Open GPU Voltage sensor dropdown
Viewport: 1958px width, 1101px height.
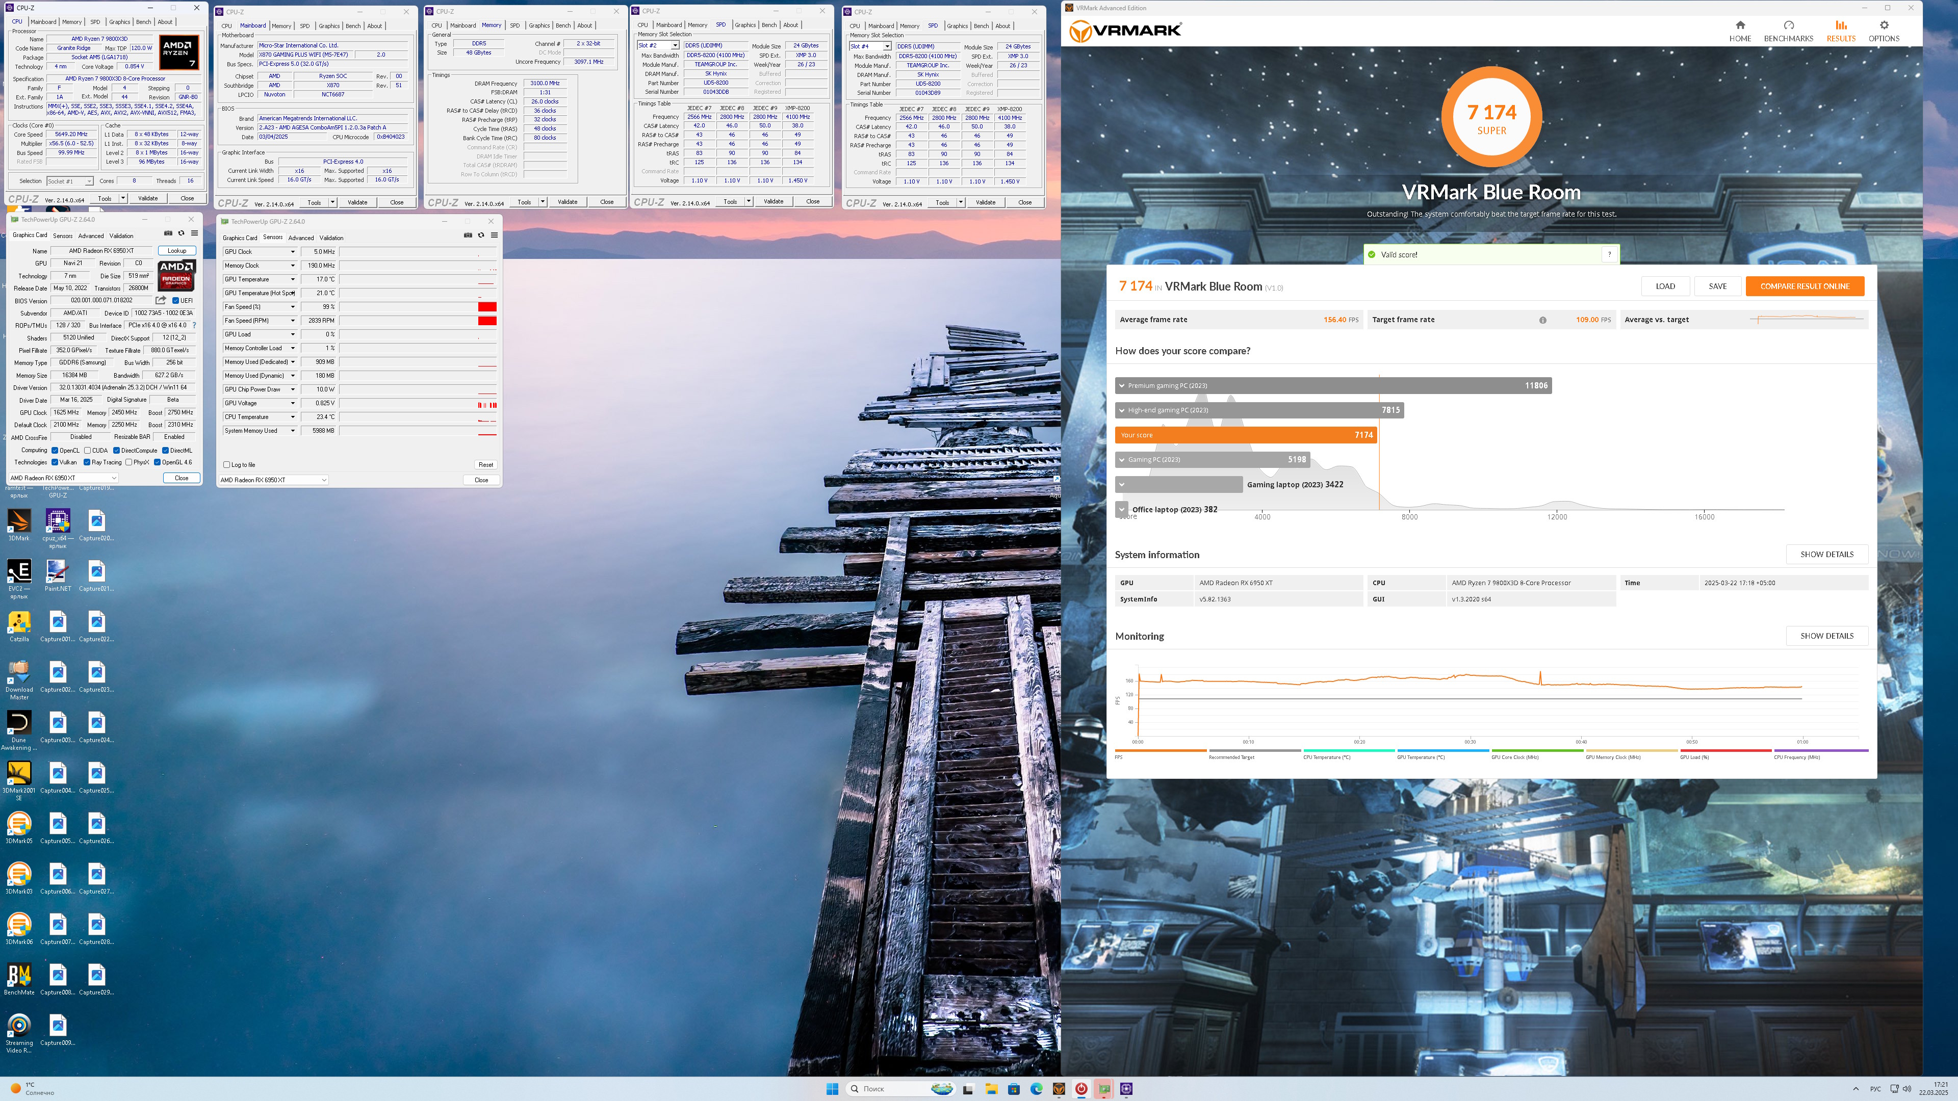pos(293,404)
